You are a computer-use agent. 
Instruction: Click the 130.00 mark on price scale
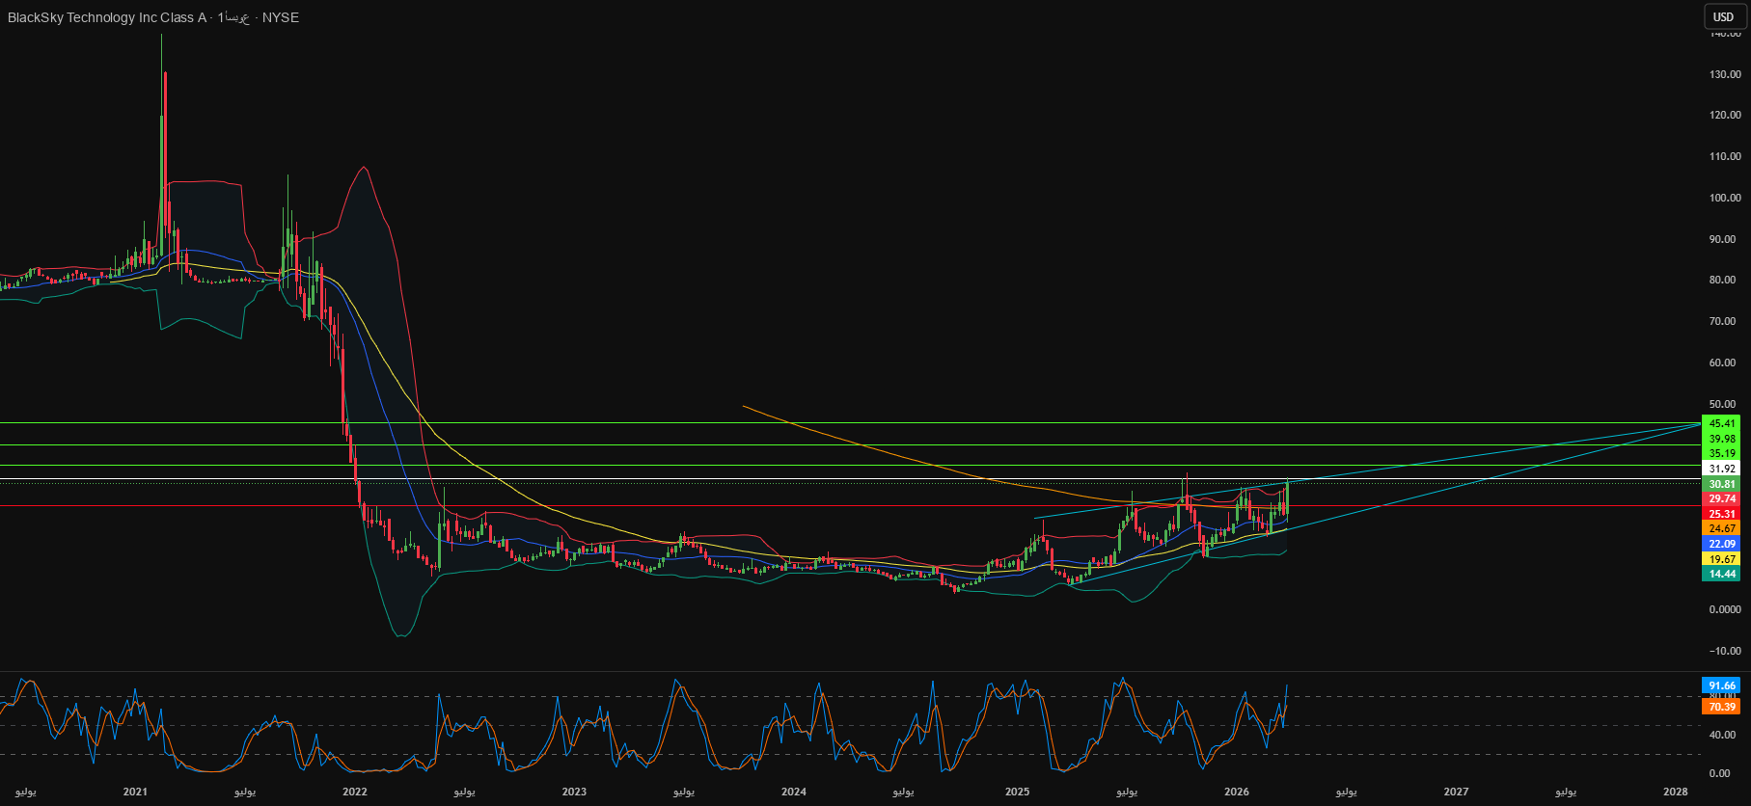click(x=1725, y=74)
